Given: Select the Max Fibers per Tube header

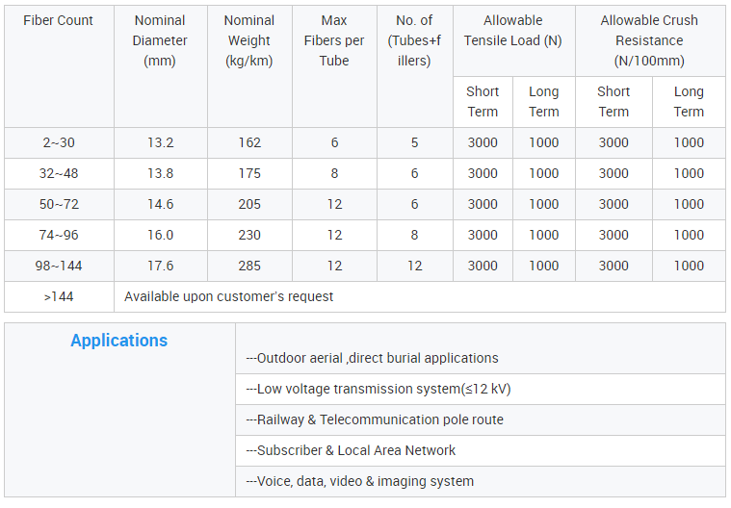Looking at the screenshot, I should point(334,40).
